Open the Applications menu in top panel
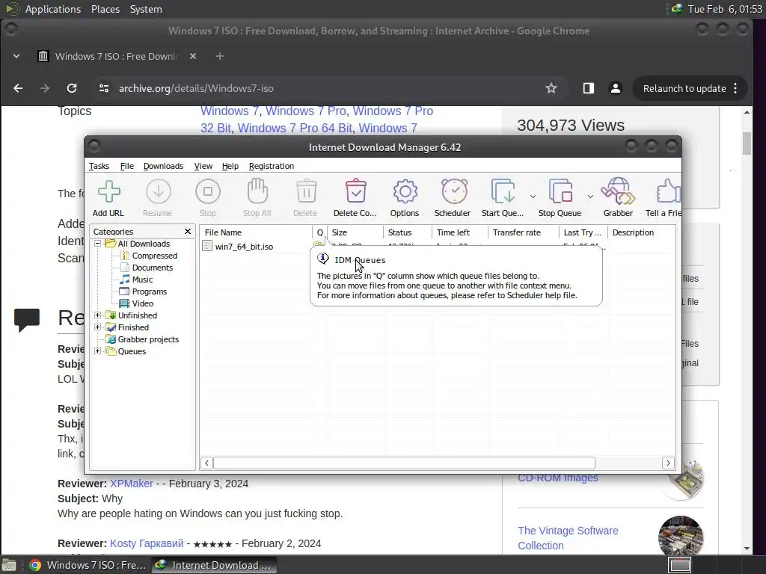The width and height of the screenshot is (766, 574). (53, 9)
